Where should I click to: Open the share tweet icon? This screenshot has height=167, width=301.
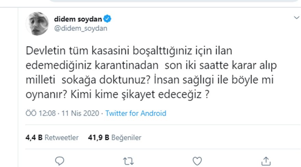pos(266,160)
